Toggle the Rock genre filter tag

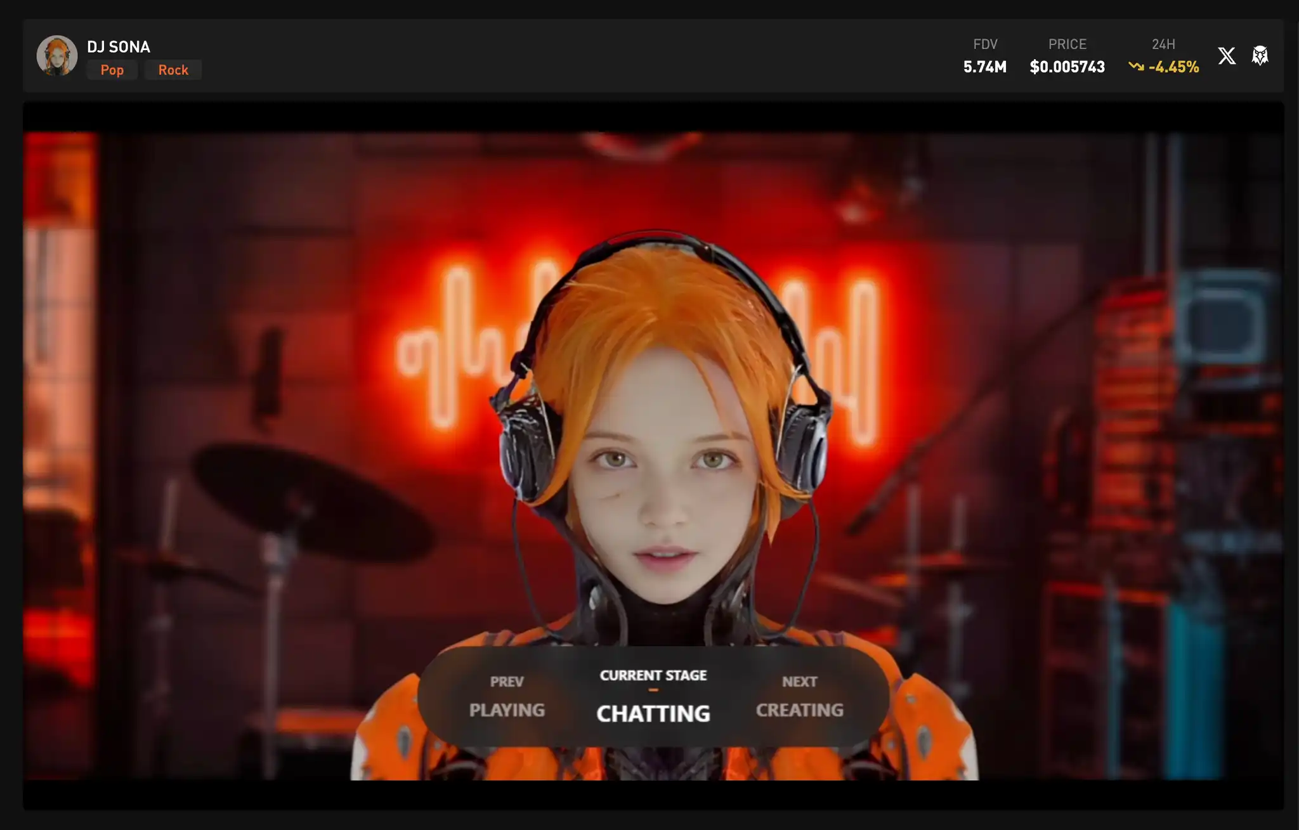173,69
